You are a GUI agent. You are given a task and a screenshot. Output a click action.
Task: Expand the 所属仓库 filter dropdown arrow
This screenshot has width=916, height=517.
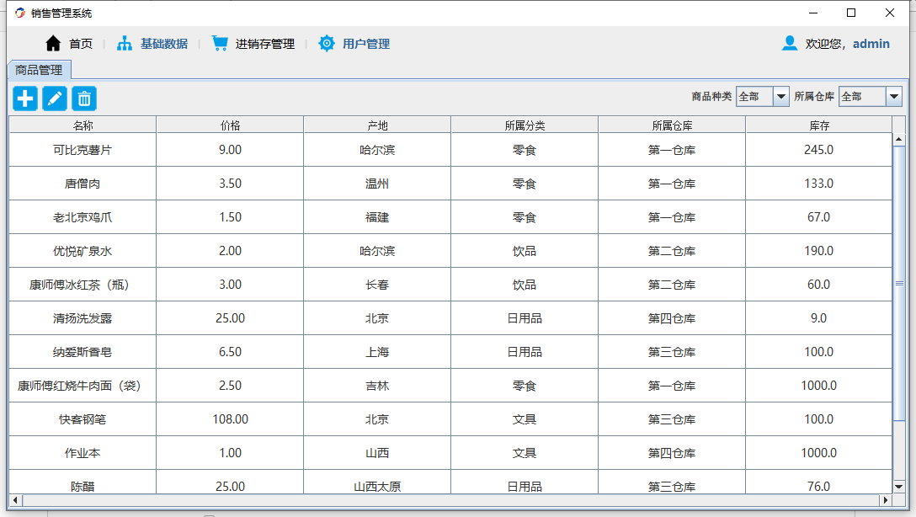coord(894,96)
